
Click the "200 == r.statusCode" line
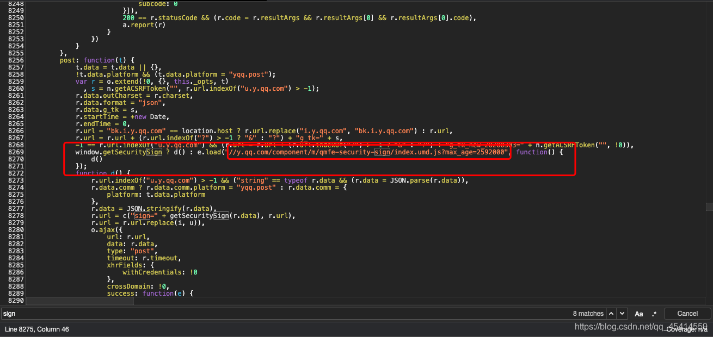299,18
